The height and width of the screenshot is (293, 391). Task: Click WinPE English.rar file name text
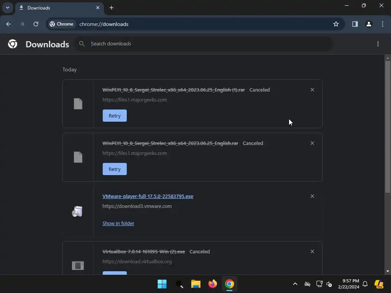coord(170,143)
